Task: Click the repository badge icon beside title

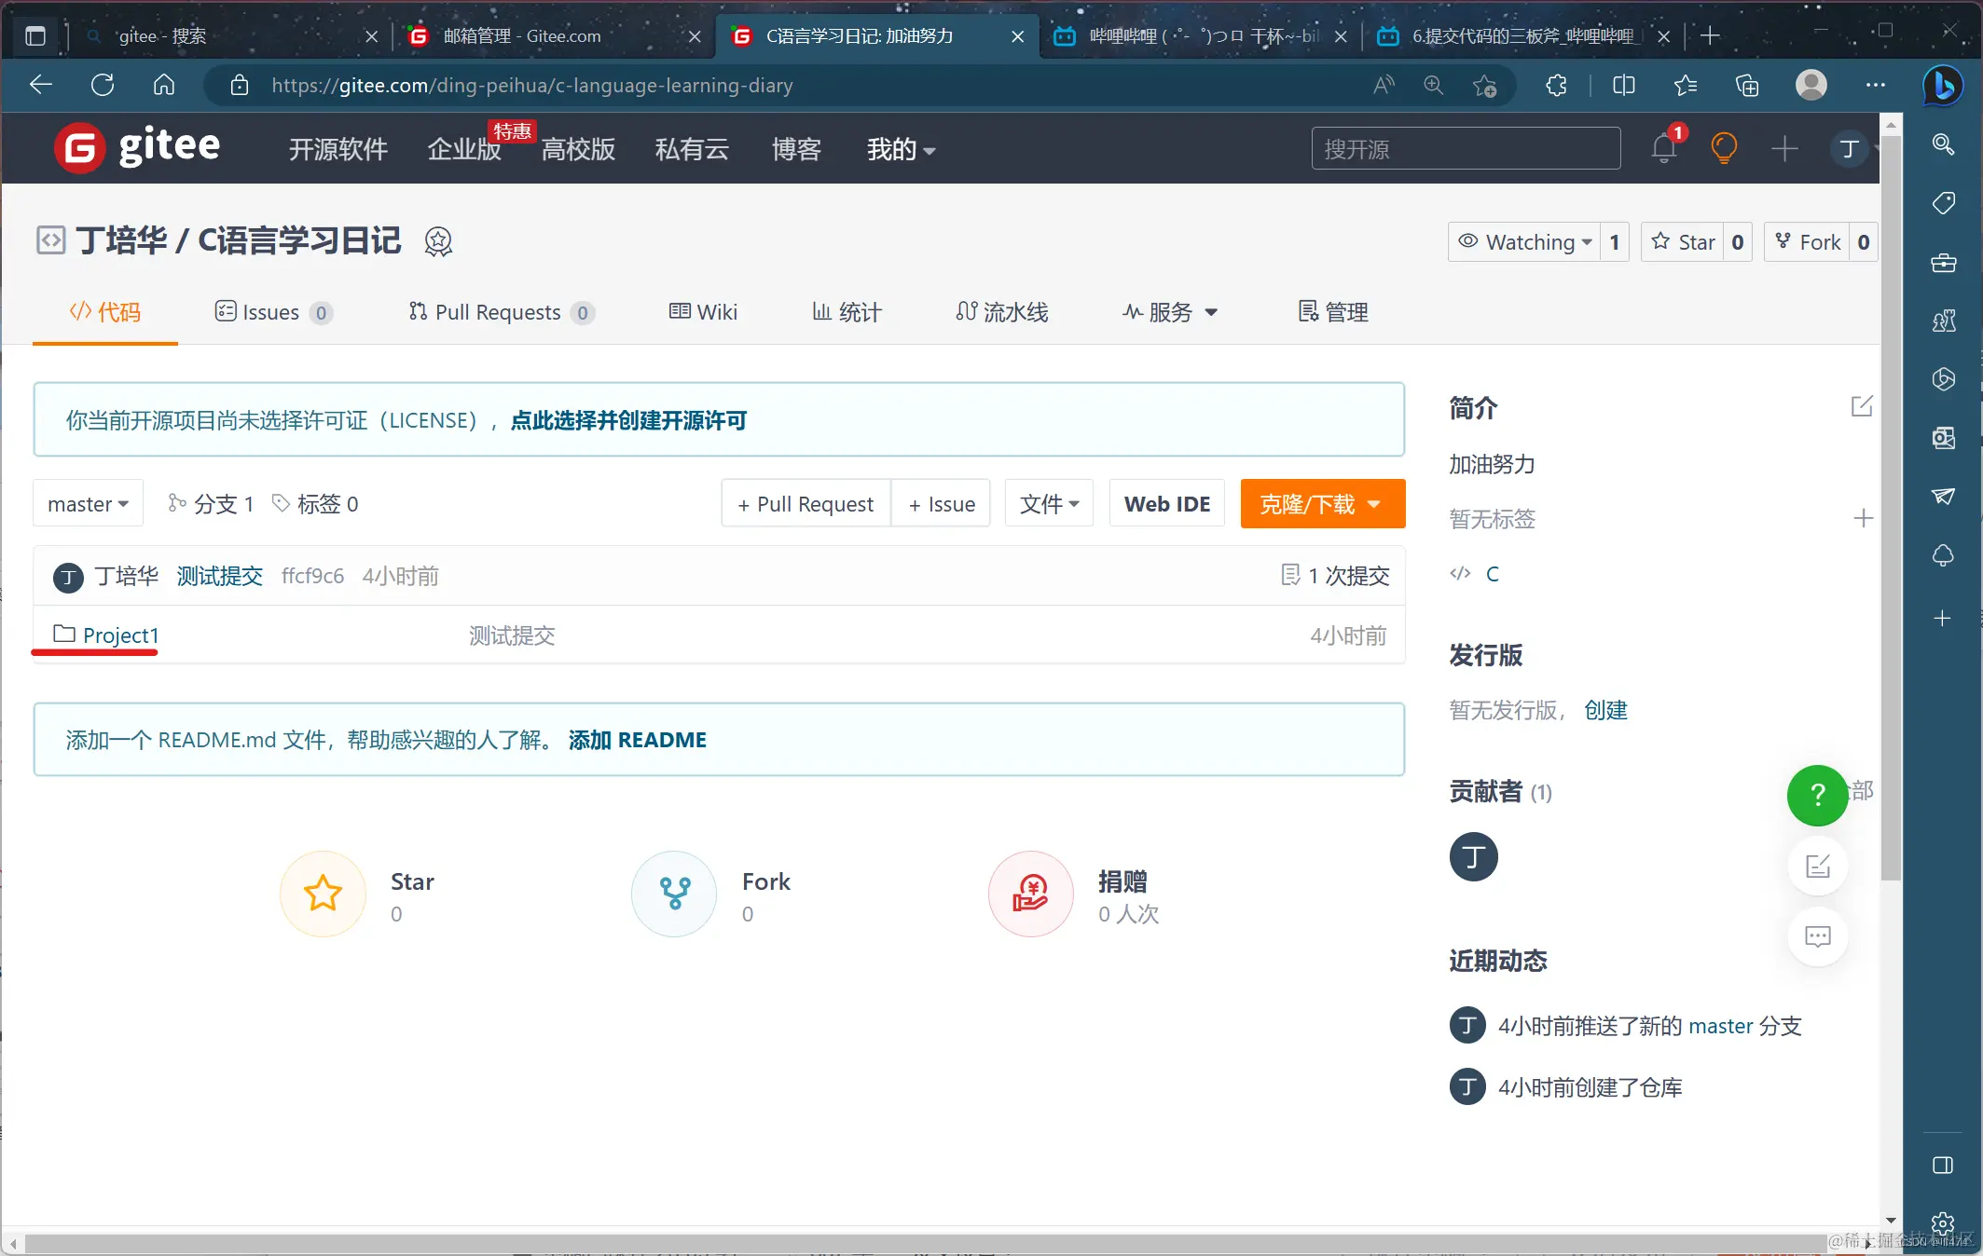Action: click(x=438, y=241)
